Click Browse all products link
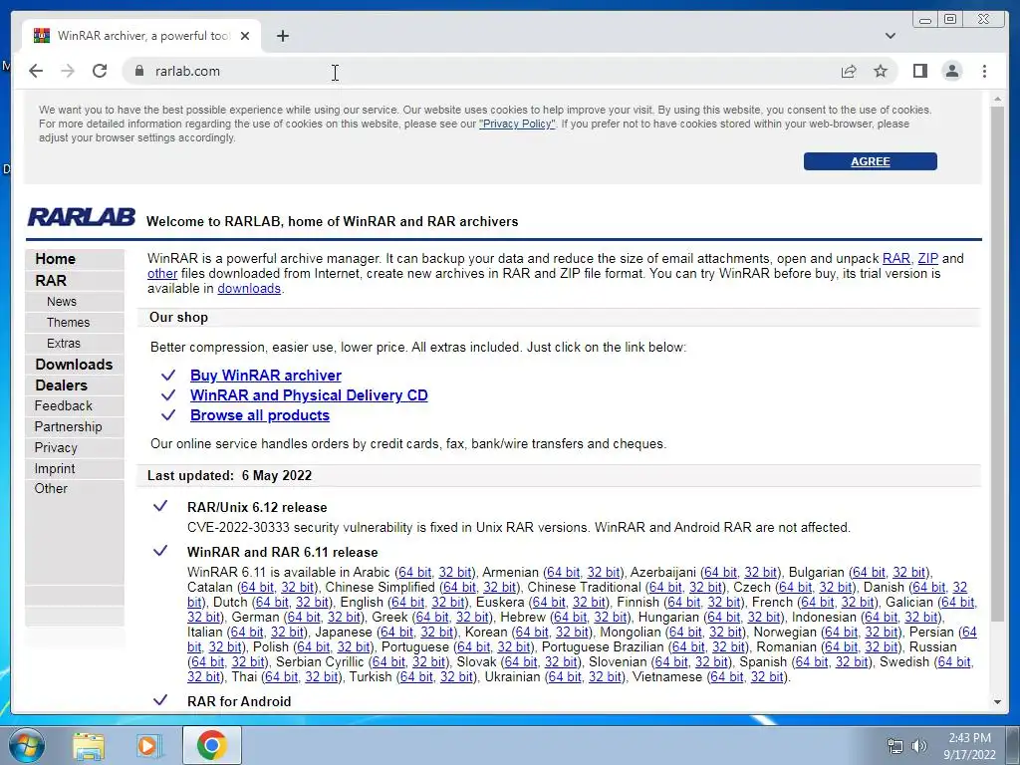Screen dimensions: 1020x765 click(x=260, y=415)
